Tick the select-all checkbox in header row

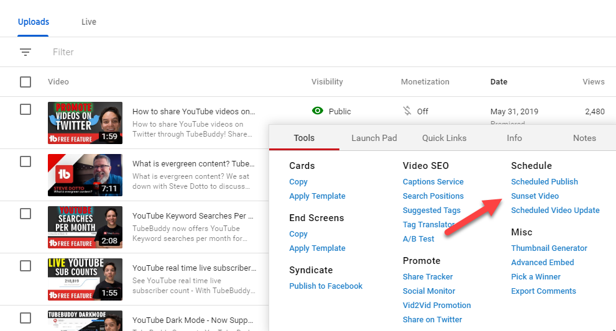(25, 82)
